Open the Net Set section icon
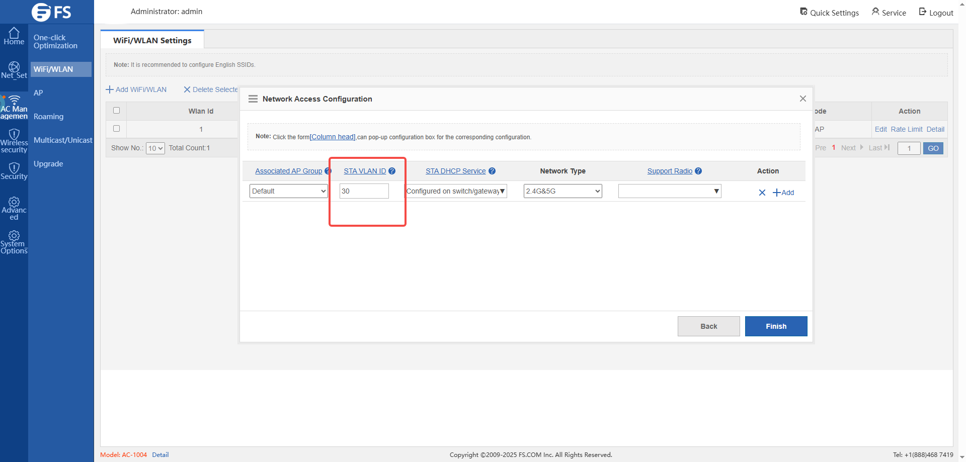 pyautogui.click(x=14, y=67)
